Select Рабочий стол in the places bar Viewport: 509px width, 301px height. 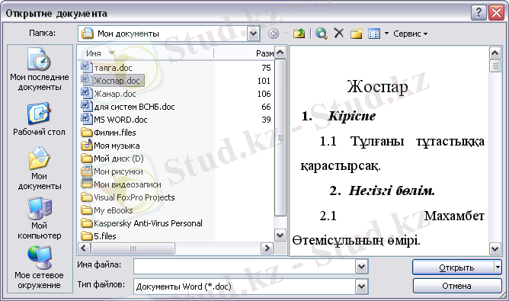[x=40, y=119]
